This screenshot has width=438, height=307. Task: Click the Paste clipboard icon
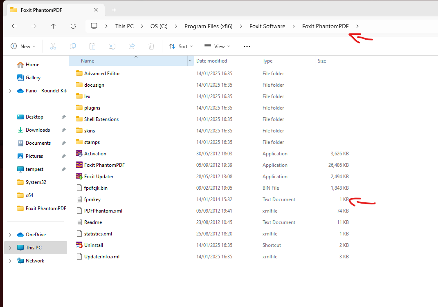point(92,46)
